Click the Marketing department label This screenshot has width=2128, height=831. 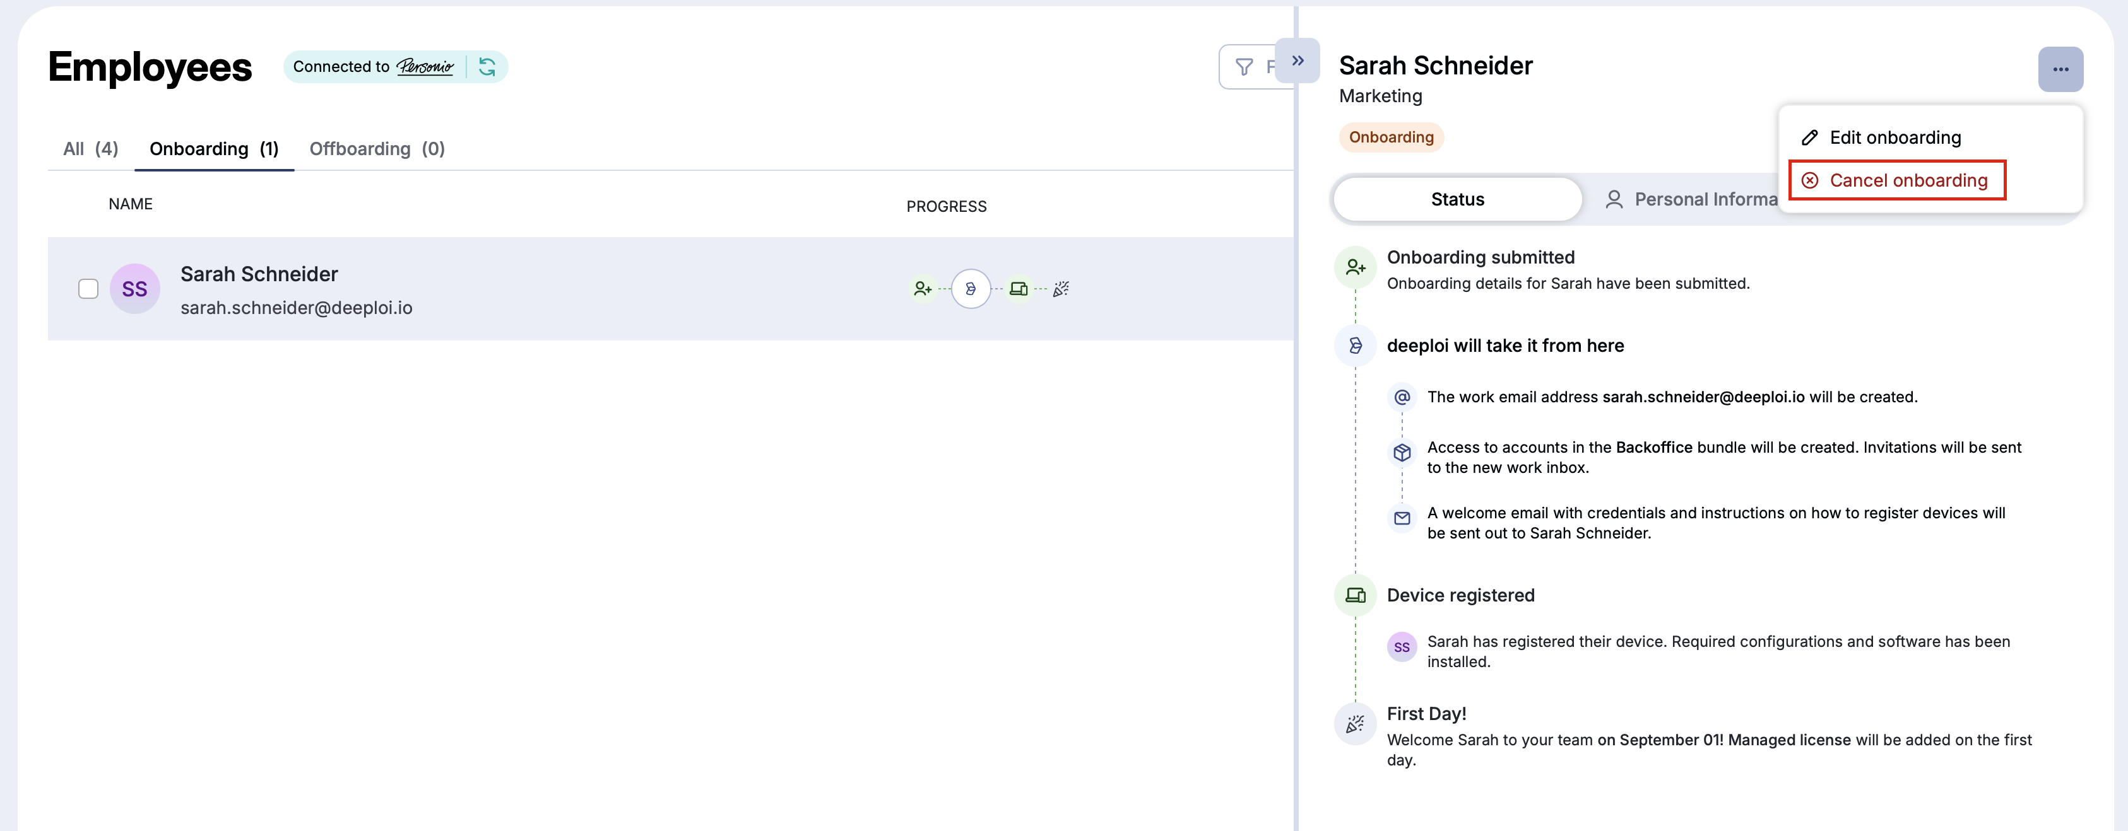1380,96
